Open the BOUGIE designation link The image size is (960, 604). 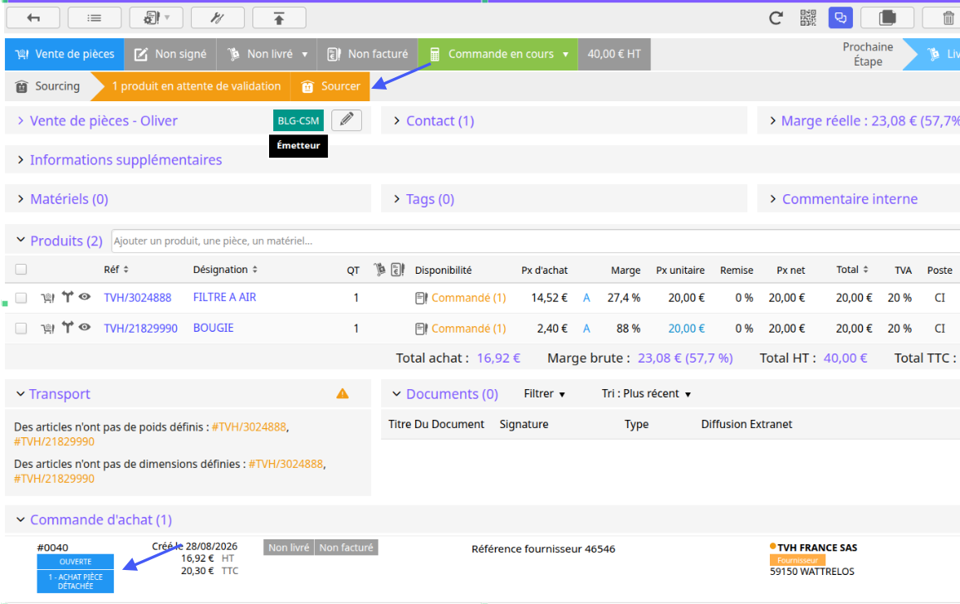tap(213, 328)
